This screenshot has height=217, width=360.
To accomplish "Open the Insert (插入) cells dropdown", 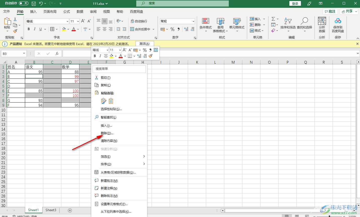I will [264, 19].
